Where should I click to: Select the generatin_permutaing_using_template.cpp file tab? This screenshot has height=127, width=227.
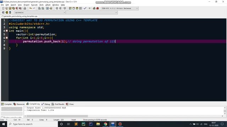pyautogui.click(x=20, y=16)
